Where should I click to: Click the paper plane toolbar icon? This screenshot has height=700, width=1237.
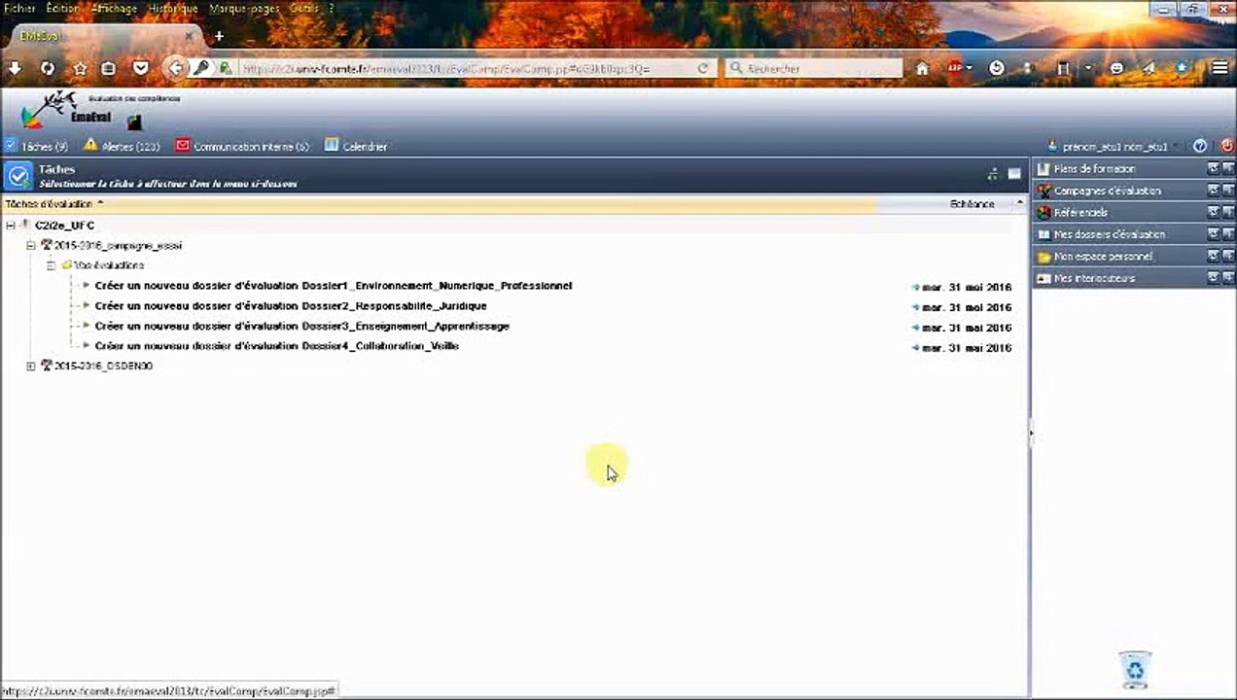[x=1149, y=68]
